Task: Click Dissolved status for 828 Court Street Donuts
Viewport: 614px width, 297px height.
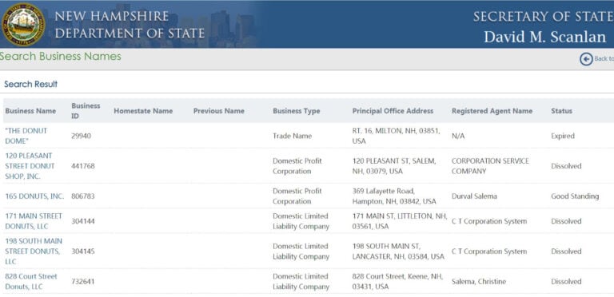Action: 566,281
